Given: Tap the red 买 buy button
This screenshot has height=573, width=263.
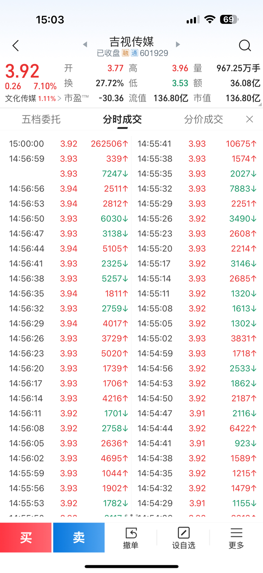Looking at the screenshot, I should [26, 537].
